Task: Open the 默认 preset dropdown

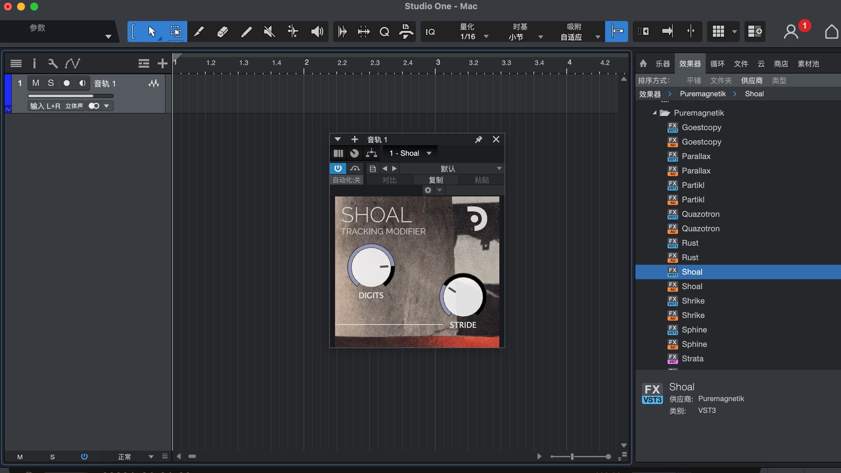Action: tap(451, 169)
